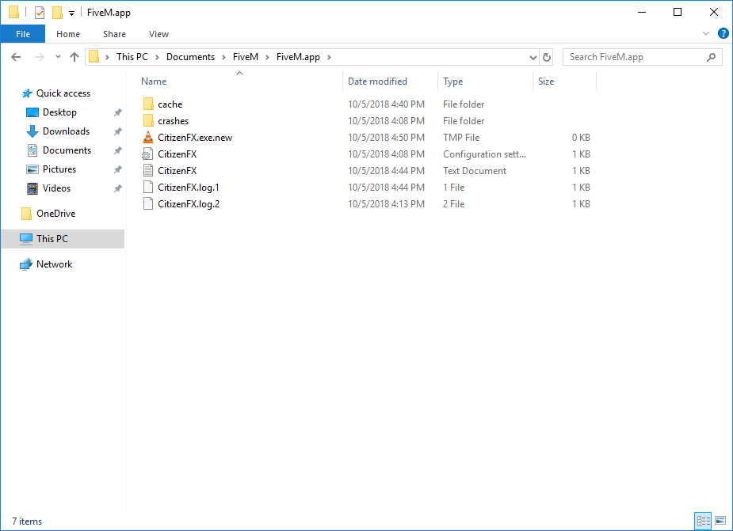Click the CitizenFX.log.1 file icon
Image resolution: width=733 pixels, height=531 pixels.
148,188
